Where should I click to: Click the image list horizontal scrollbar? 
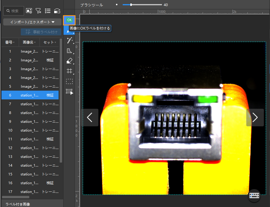click(16, 197)
